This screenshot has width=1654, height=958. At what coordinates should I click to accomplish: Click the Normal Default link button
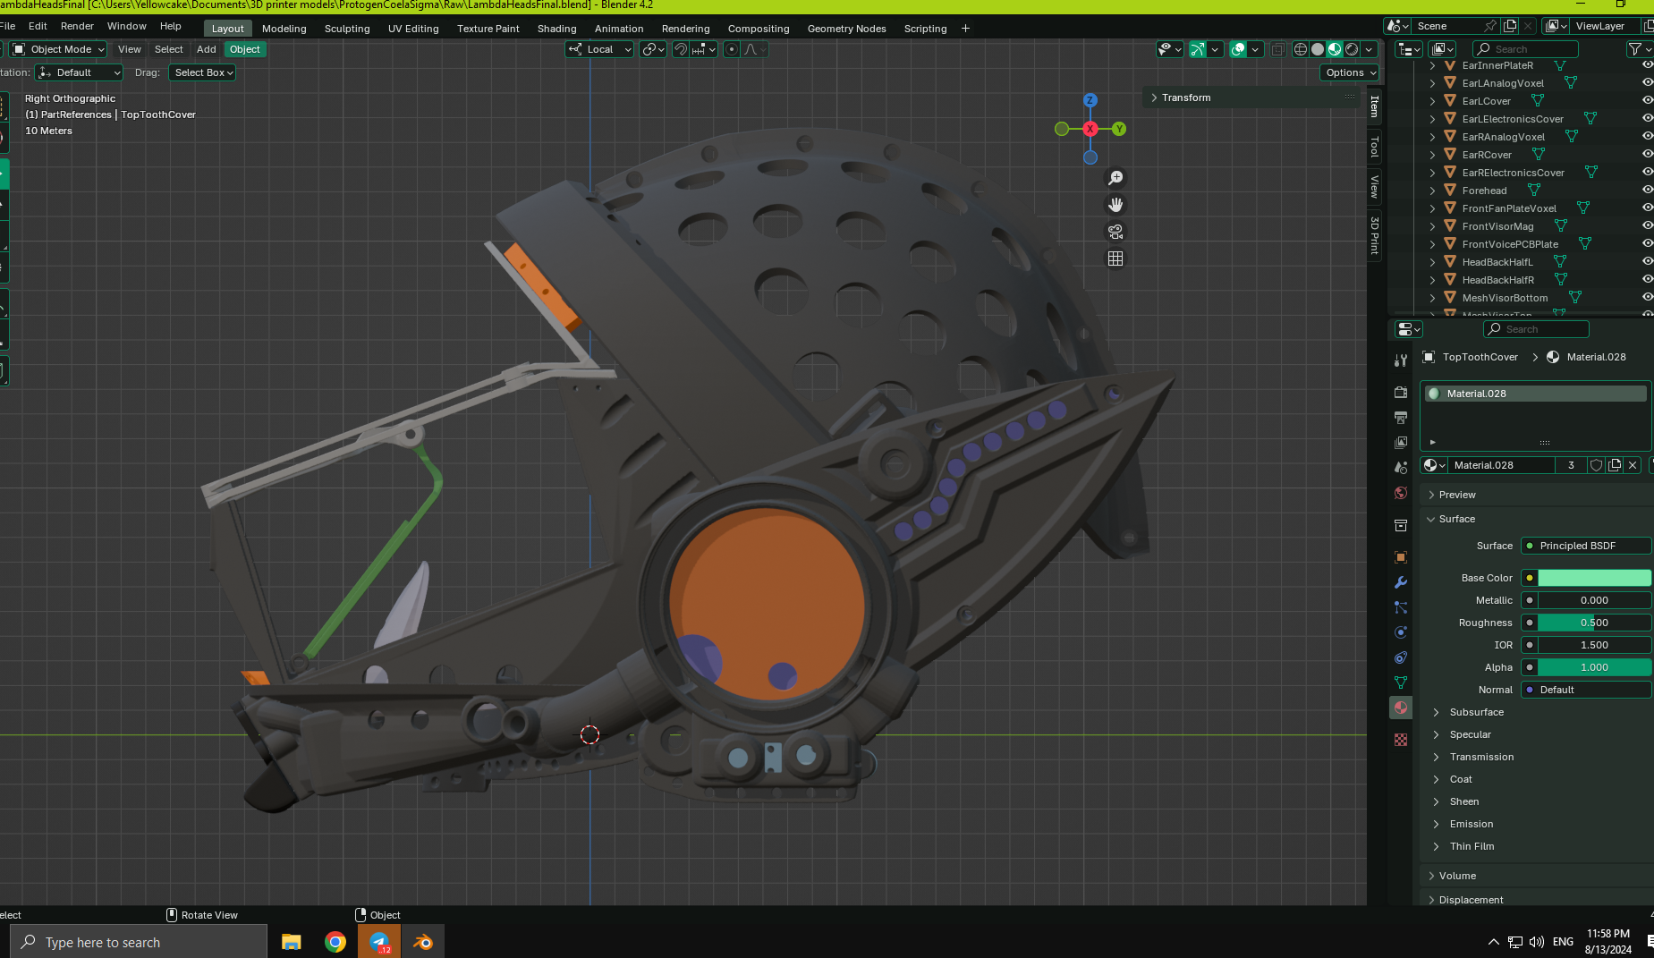point(1586,690)
